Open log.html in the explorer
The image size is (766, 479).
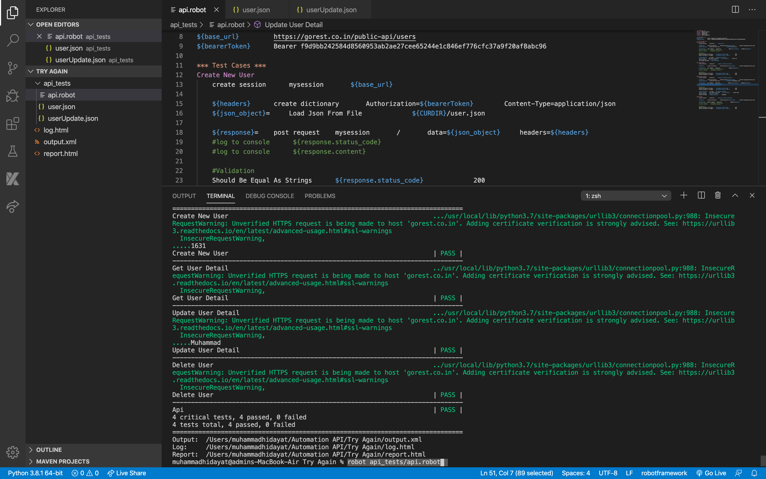[x=94, y=130]
